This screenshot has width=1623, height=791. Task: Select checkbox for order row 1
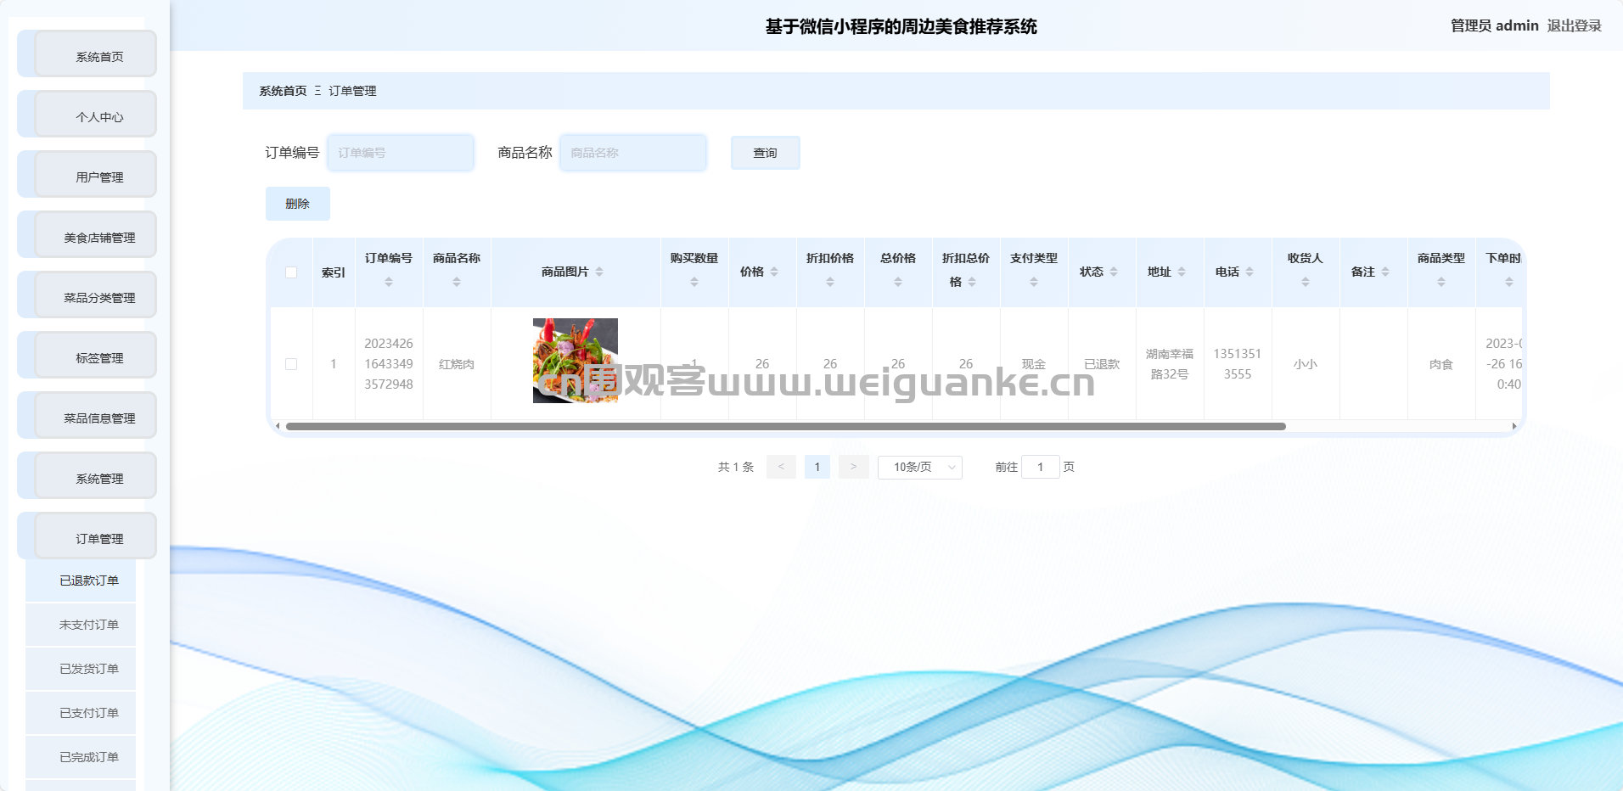click(291, 364)
